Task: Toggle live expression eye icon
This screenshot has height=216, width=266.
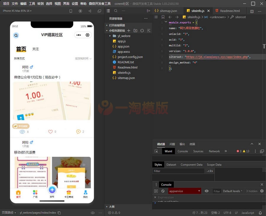Action: 207,191
